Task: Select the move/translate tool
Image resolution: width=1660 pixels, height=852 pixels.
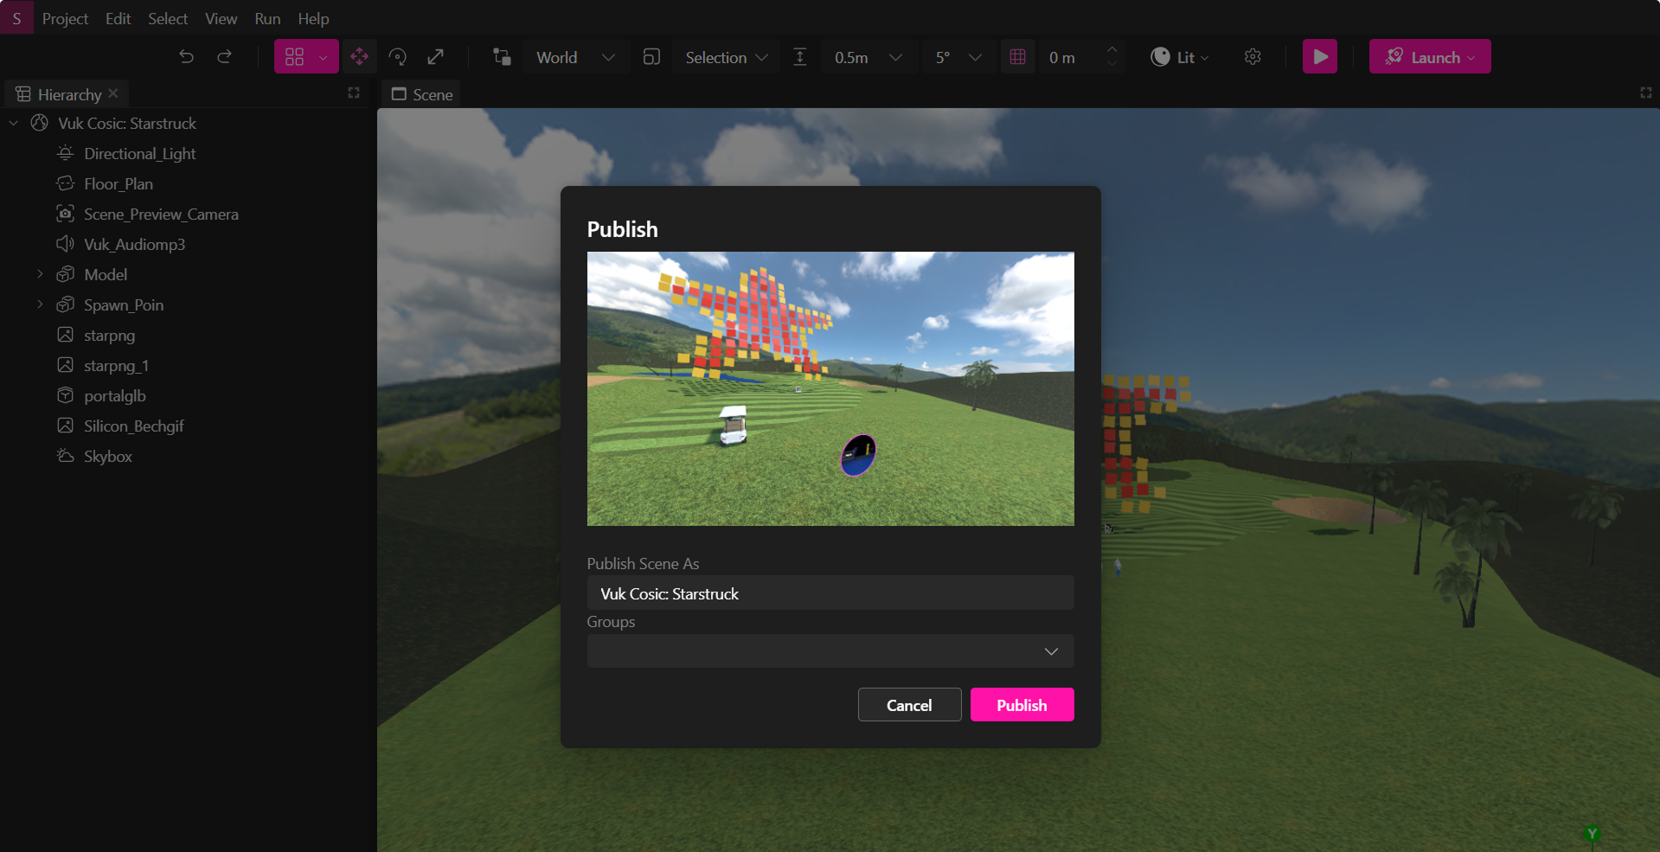Action: pos(359,57)
